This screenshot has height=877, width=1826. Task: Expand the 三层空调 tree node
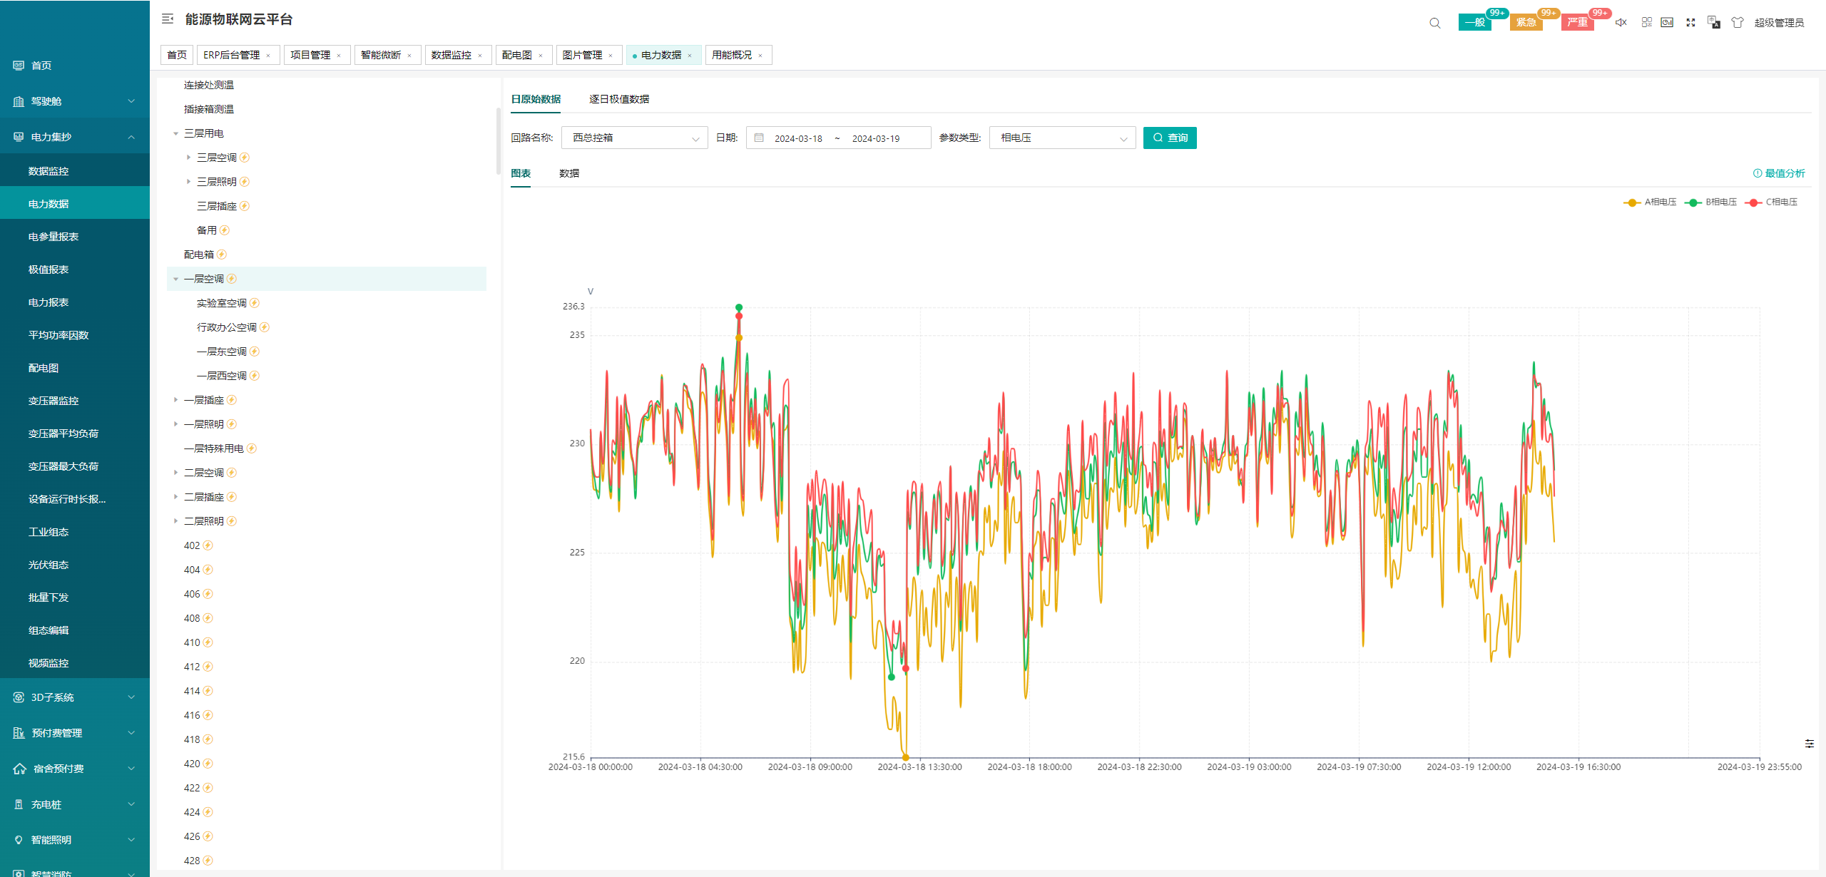click(188, 158)
